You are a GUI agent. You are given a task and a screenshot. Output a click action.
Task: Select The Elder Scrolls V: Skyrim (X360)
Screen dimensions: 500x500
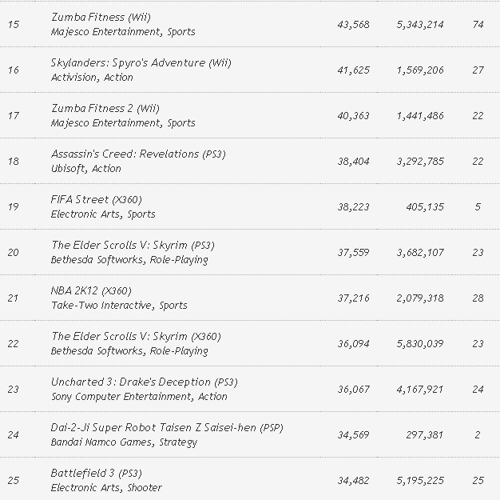click(136, 336)
